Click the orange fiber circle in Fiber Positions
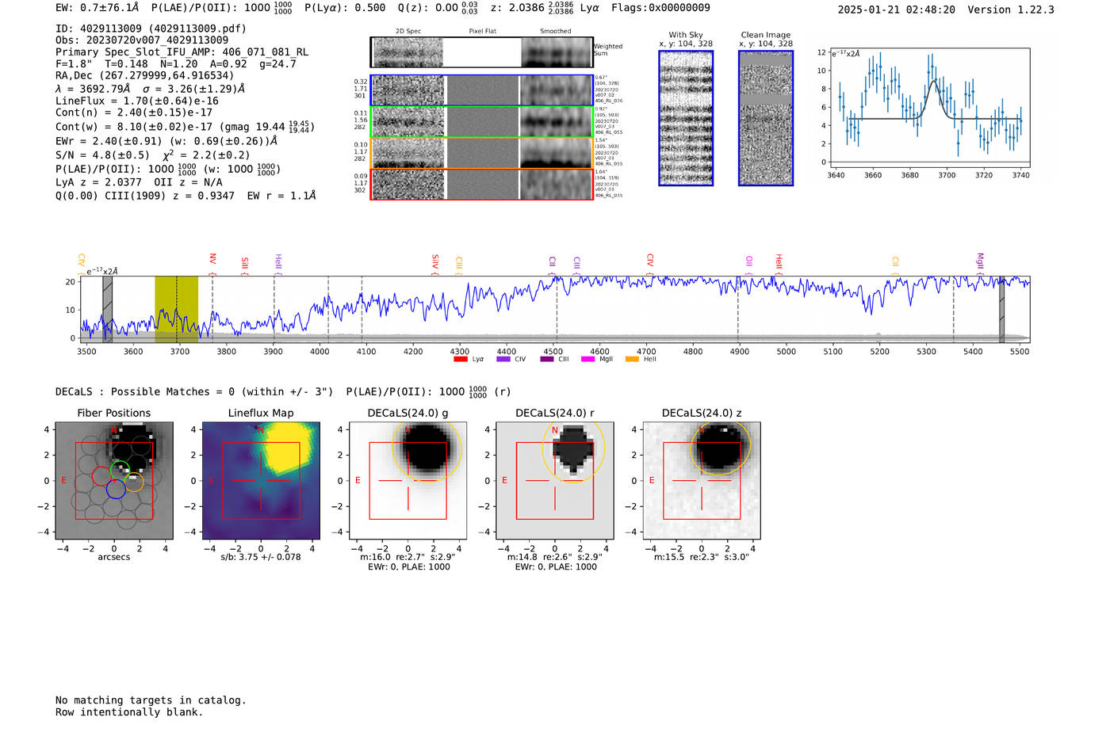This screenshot has height=755, width=1110. [135, 482]
